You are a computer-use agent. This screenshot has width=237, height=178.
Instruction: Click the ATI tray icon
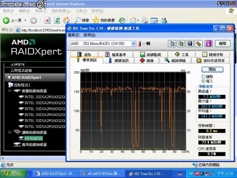197,174
